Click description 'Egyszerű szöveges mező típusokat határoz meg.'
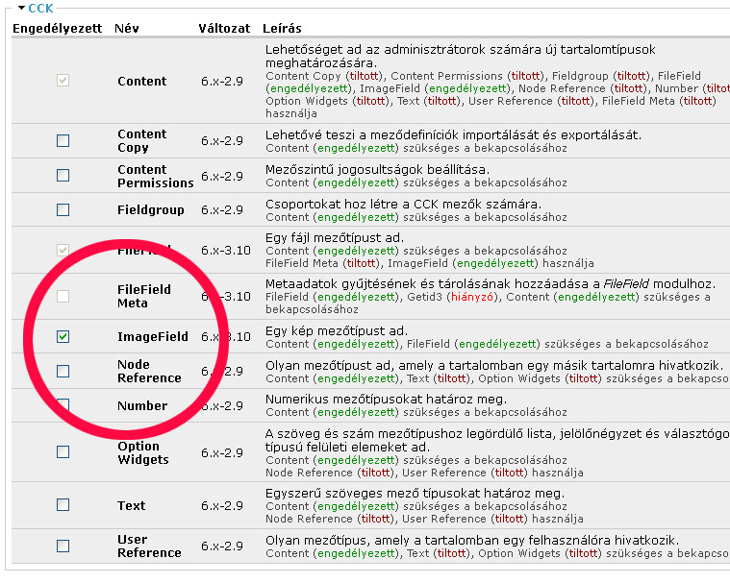Image resolution: width=730 pixels, height=583 pixels. (415, 494)
